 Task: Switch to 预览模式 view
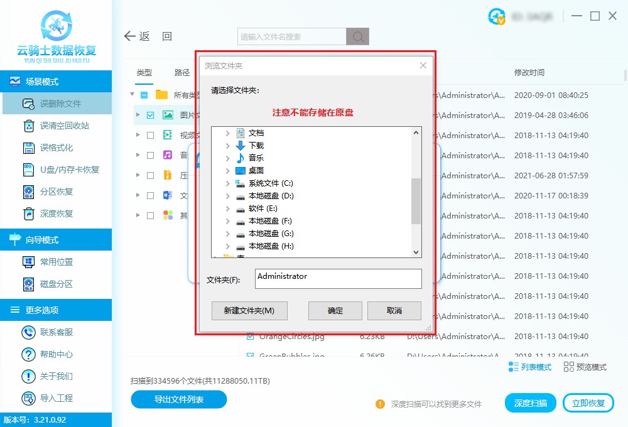pos(585,367)
